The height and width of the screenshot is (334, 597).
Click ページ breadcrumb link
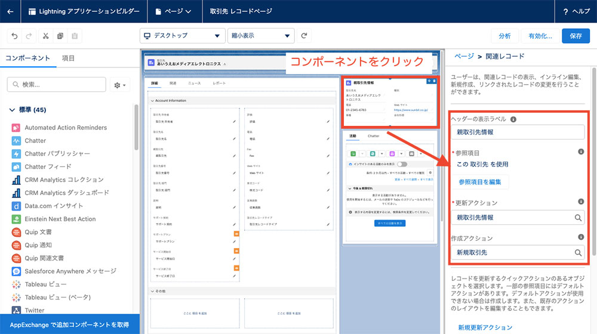pos(464,56)
